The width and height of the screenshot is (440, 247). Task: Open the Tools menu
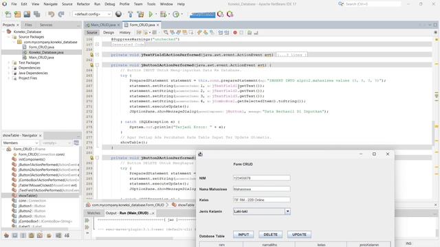[151, 4]
